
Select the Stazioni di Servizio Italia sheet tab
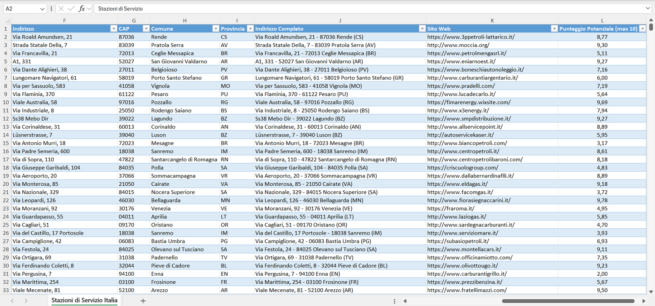pos(84,300)
